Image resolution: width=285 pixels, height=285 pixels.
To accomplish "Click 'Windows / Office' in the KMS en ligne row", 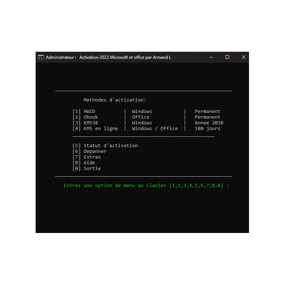I will coord(155,129).
